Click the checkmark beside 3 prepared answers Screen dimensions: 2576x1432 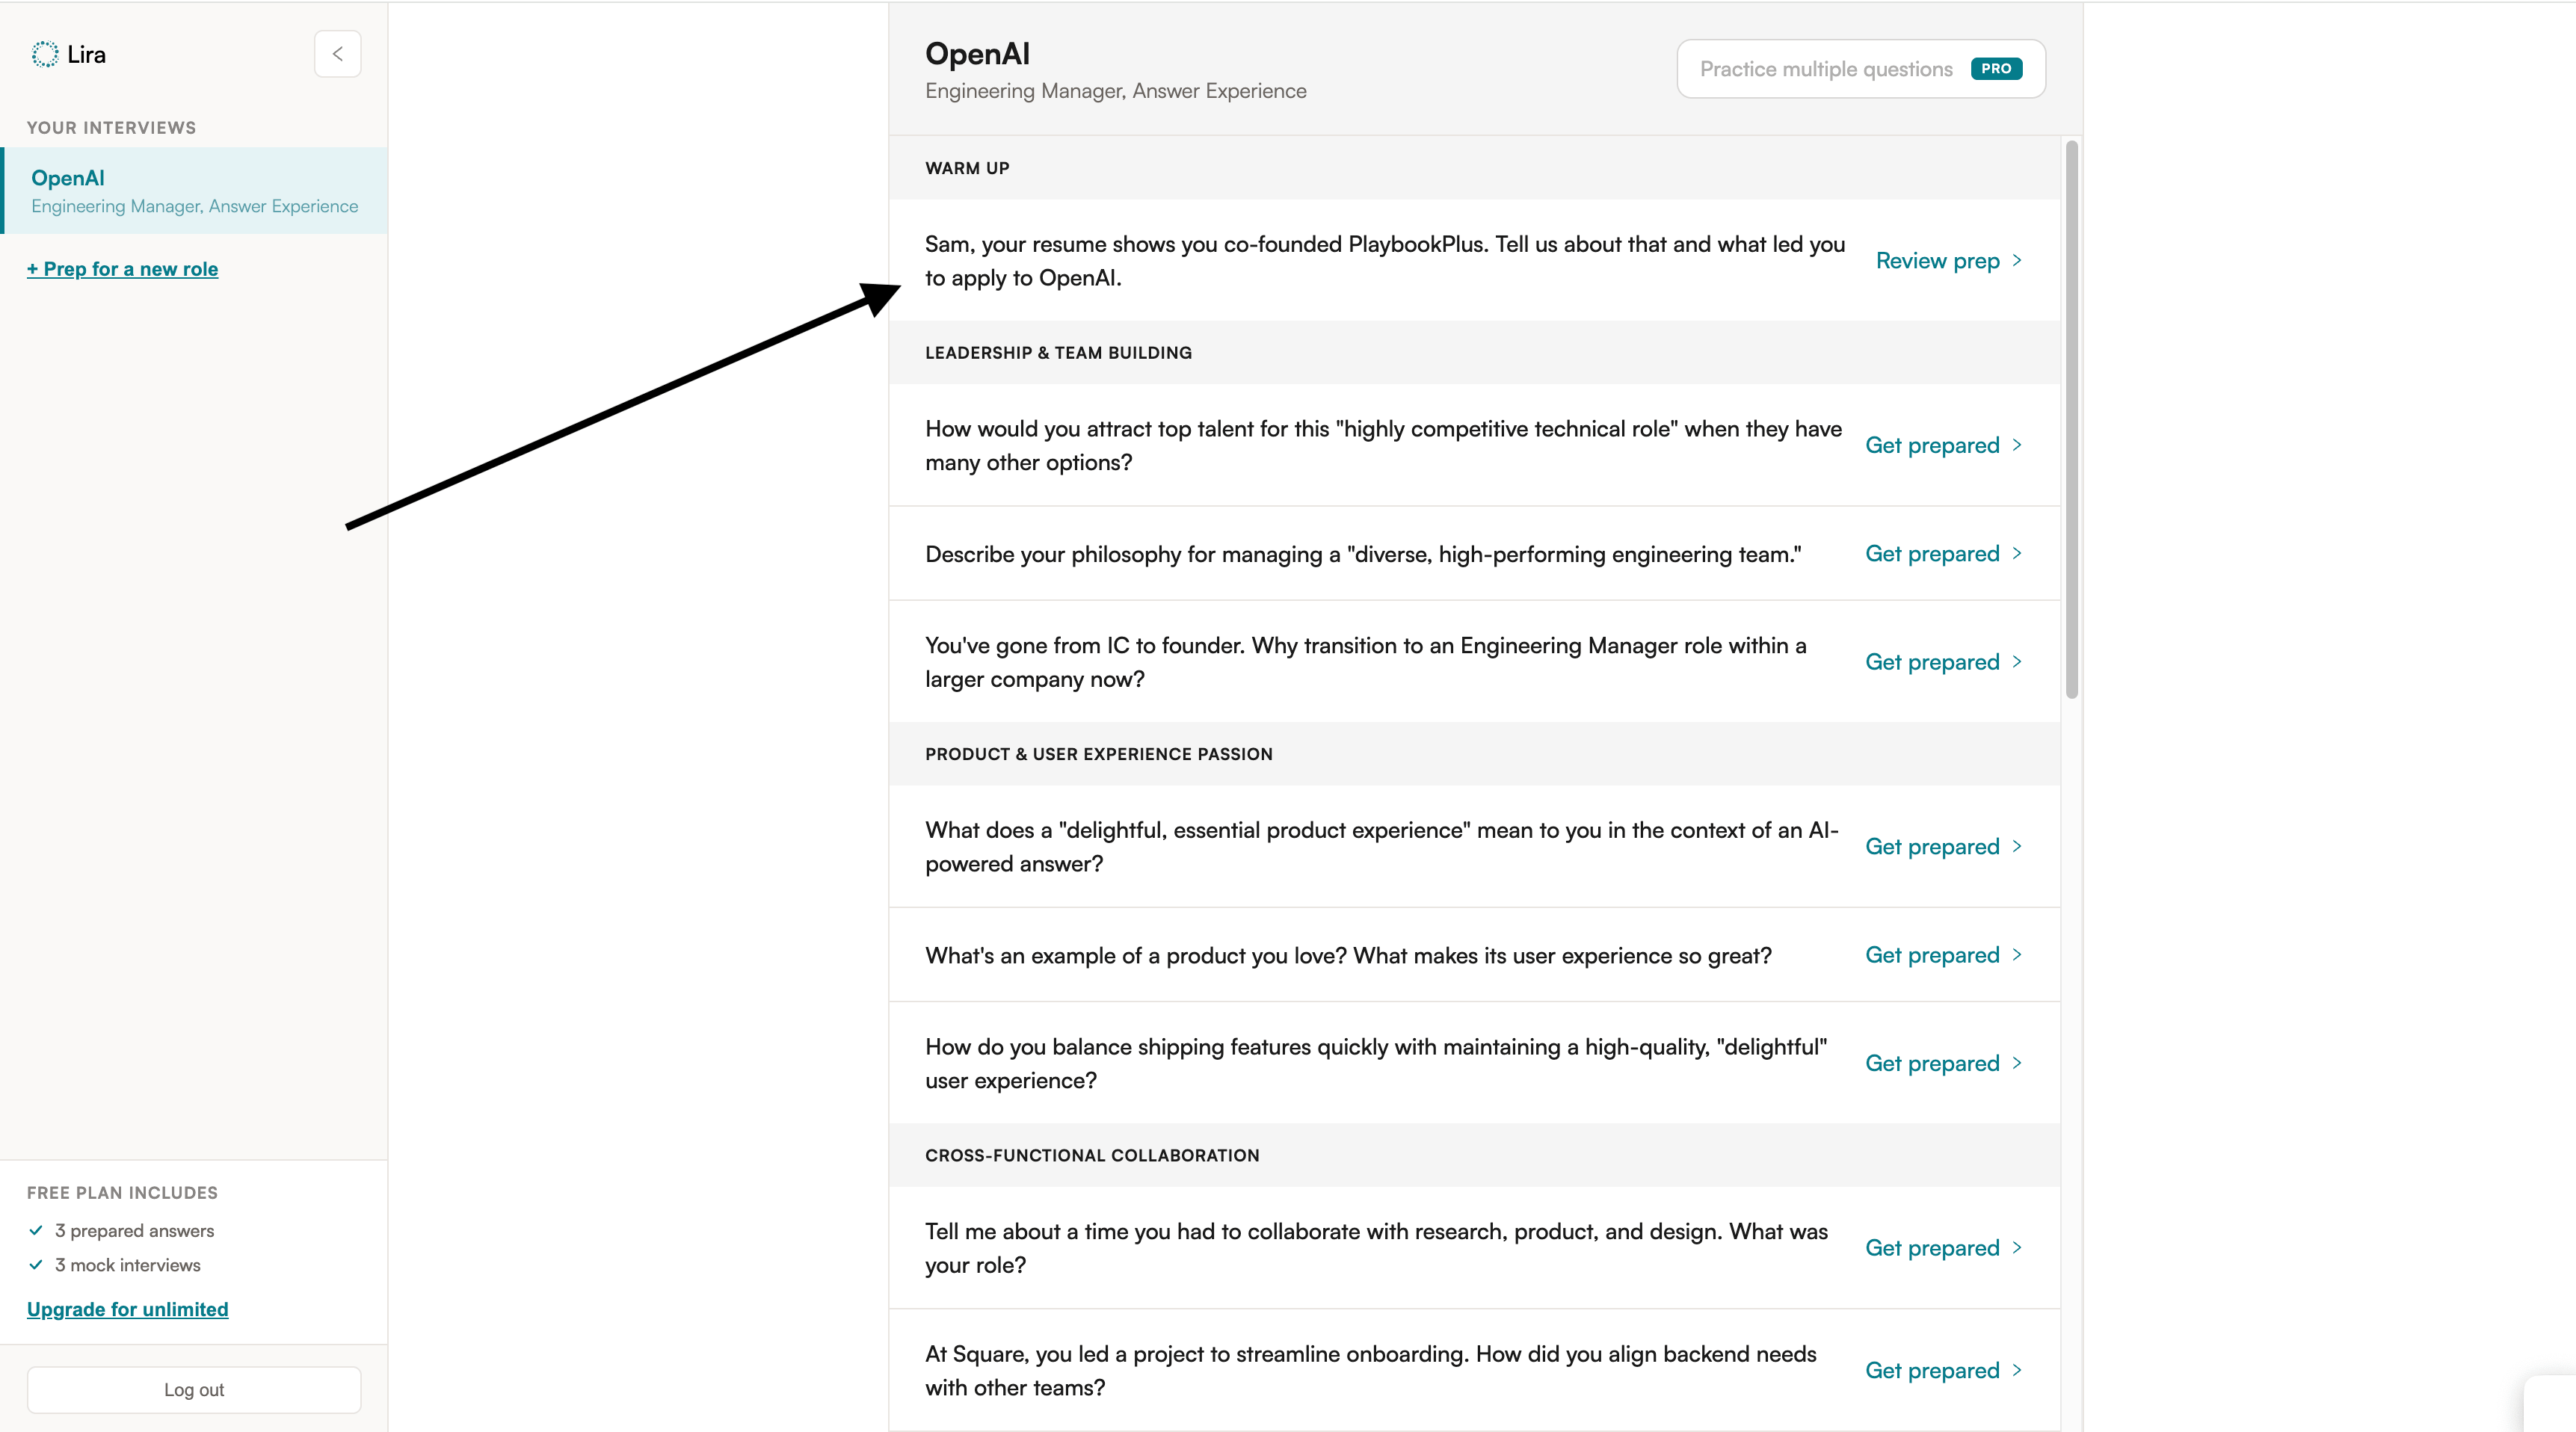pyautogui.click(x=36, y=1230)
